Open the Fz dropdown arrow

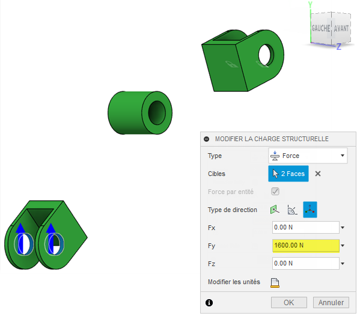343,264
